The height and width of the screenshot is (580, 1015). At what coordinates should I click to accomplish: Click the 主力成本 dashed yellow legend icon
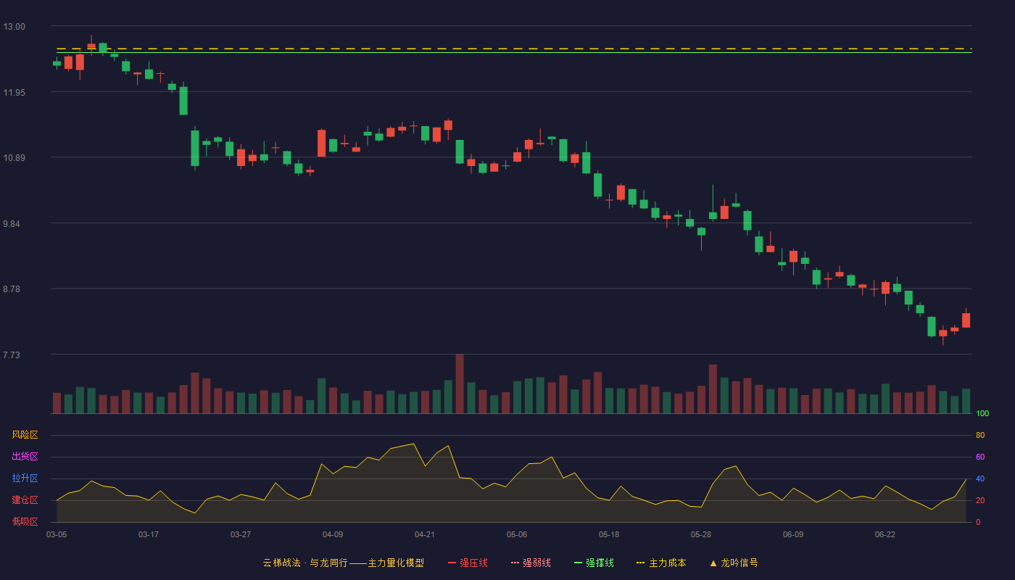click(x=640, y=563)
